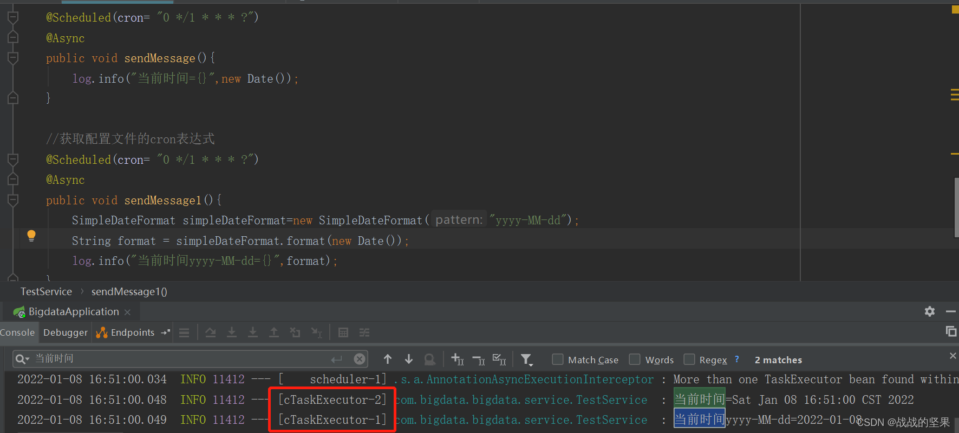
Task: Close the BigdataApplication tab
Action: pos(127,312)
